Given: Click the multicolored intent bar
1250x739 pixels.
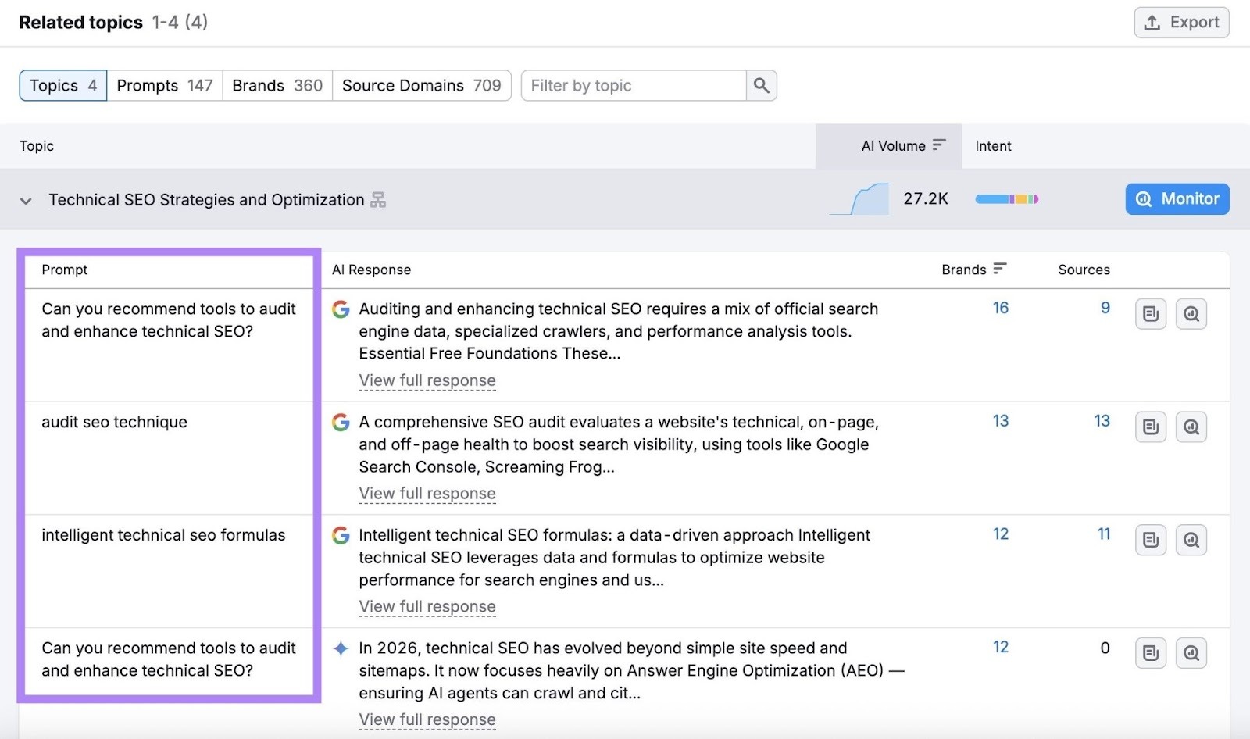Looking at the screenshot, I should (x=1008, y=199).
